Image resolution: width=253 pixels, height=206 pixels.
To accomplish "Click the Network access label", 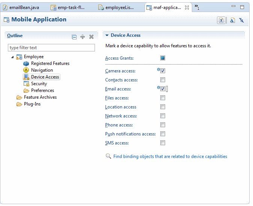I will pyautogui.click(x=121, y=116).
